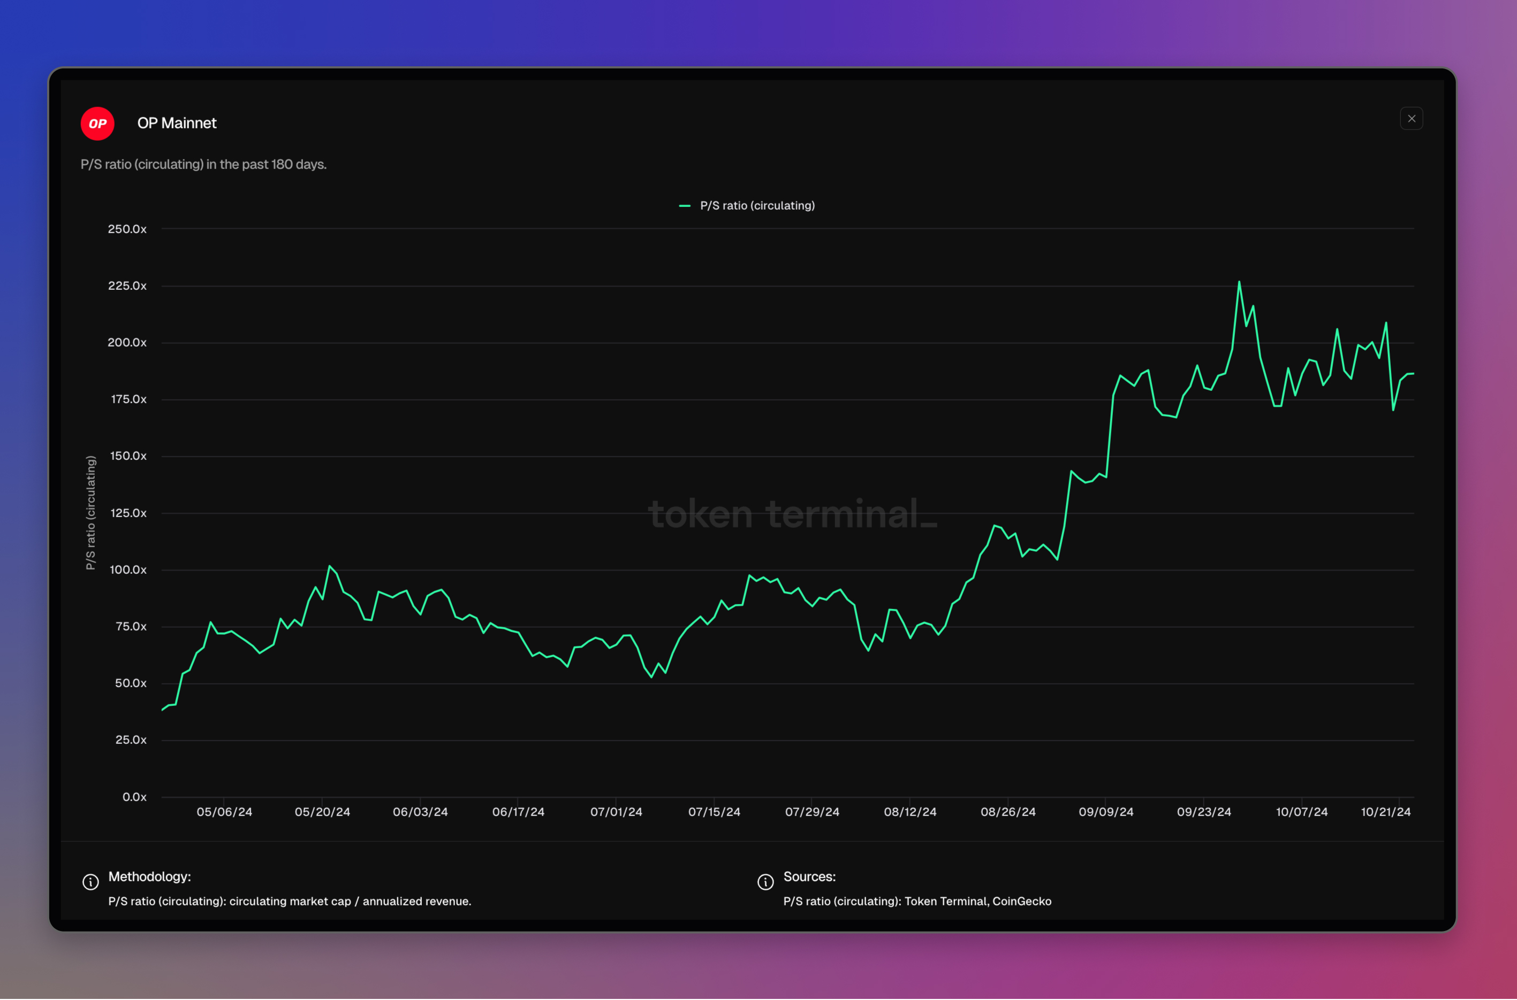Click the 0.0x y-axis label

point(135,797)
